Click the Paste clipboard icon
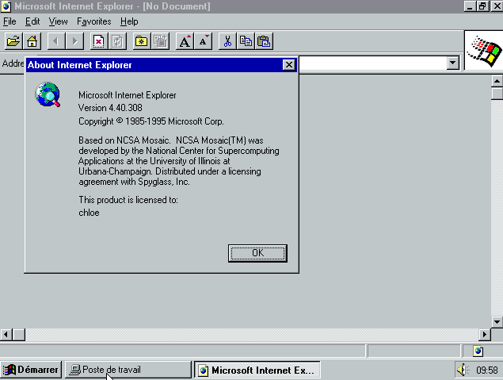The height and width of the screenshot is (380, 503). 264,41
